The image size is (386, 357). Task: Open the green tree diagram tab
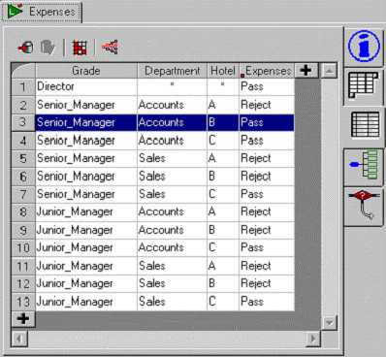click(x=364, y=165)
